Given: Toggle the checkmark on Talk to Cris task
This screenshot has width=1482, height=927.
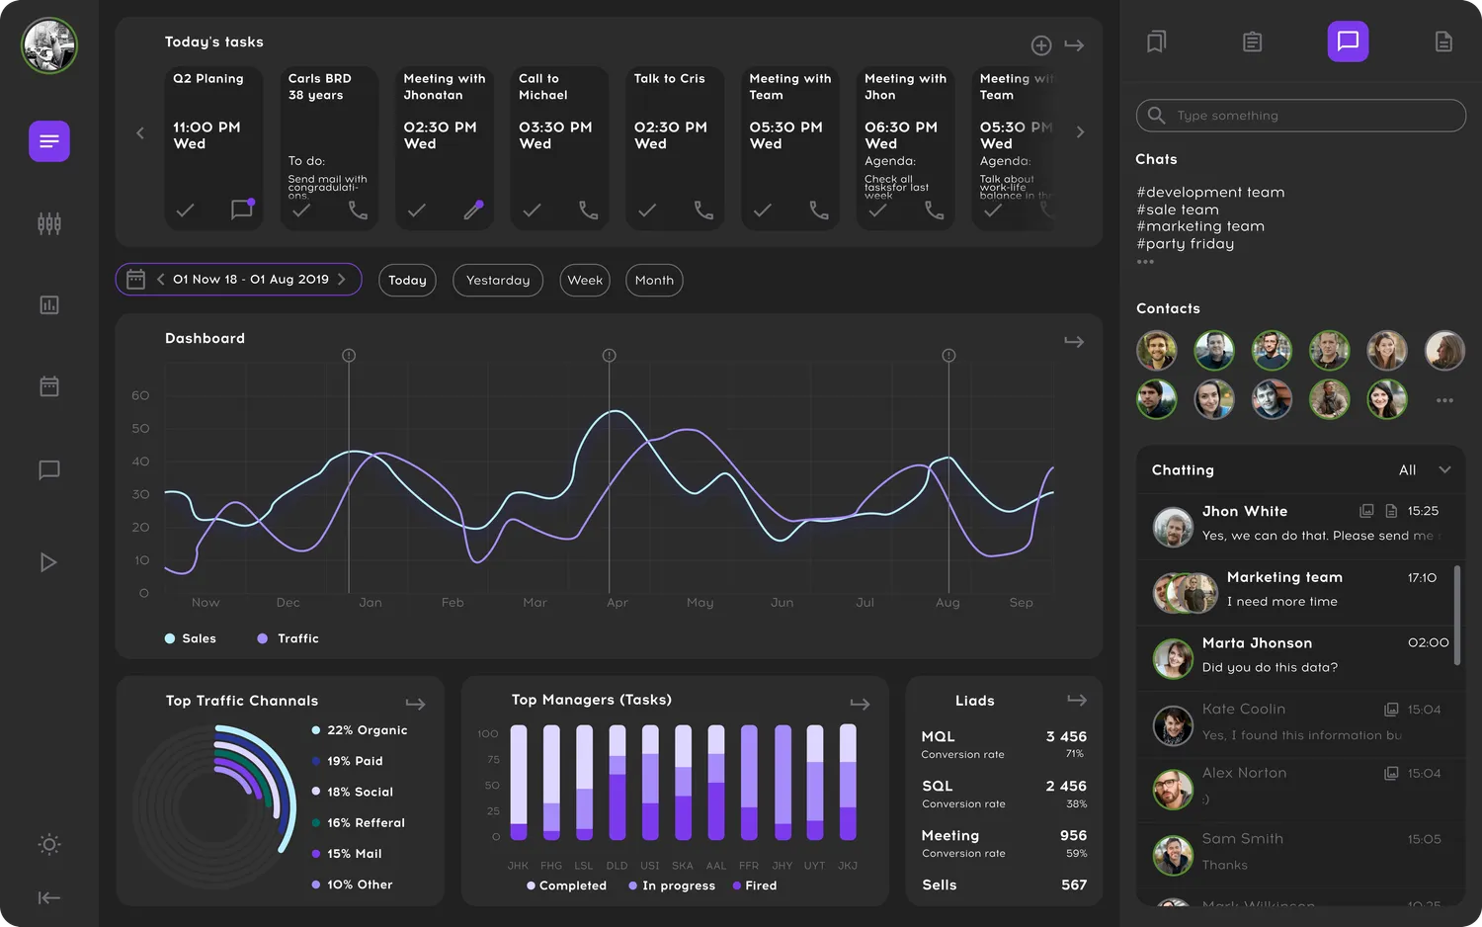Looking at the screenshot, I should point(646,210).
